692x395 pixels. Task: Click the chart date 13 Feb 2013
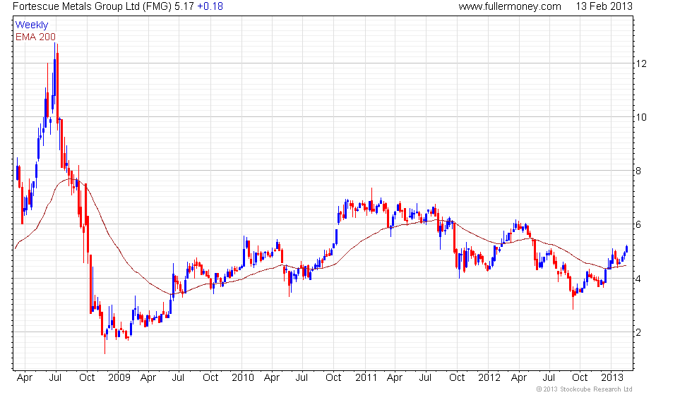tap(604, 6)
